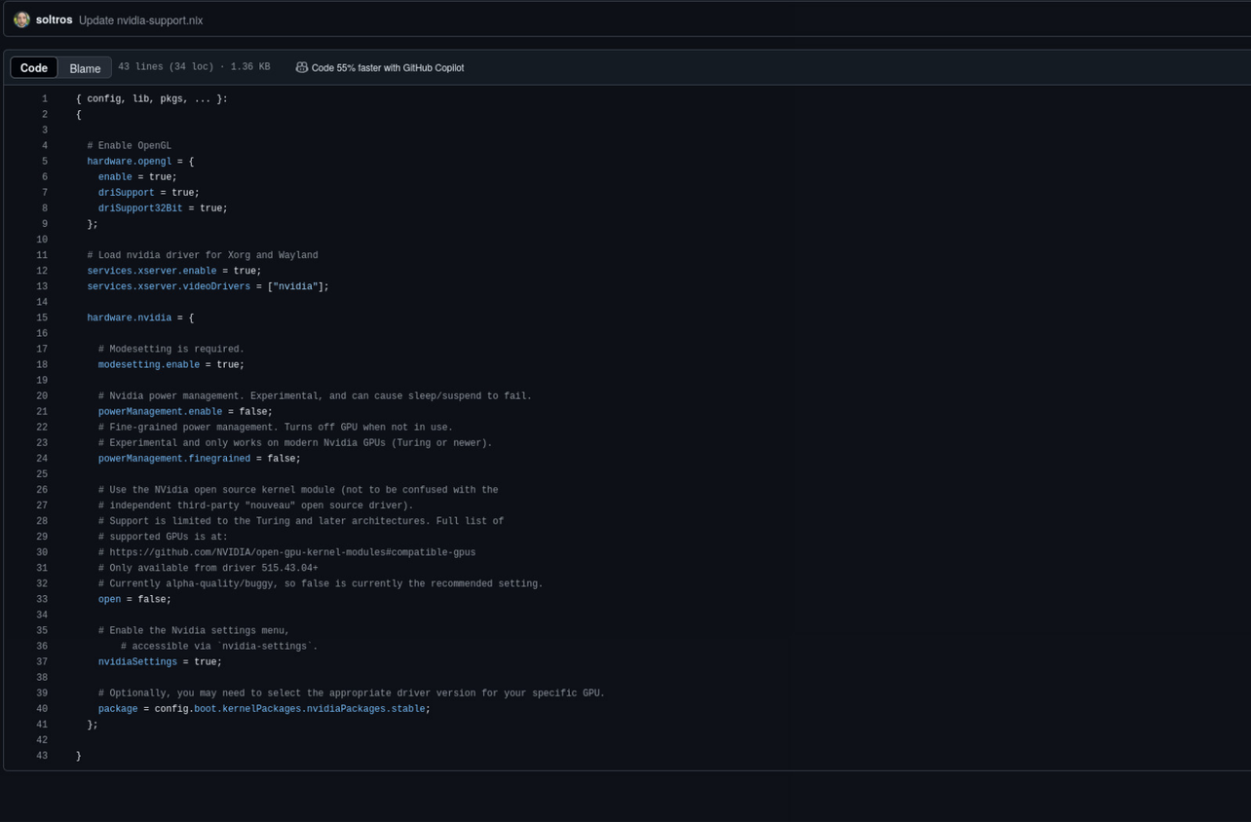Click the open-gpu-kernel-modules URL comment
The height and width of the screenshot is (822, 1251).
click(287, 552)
